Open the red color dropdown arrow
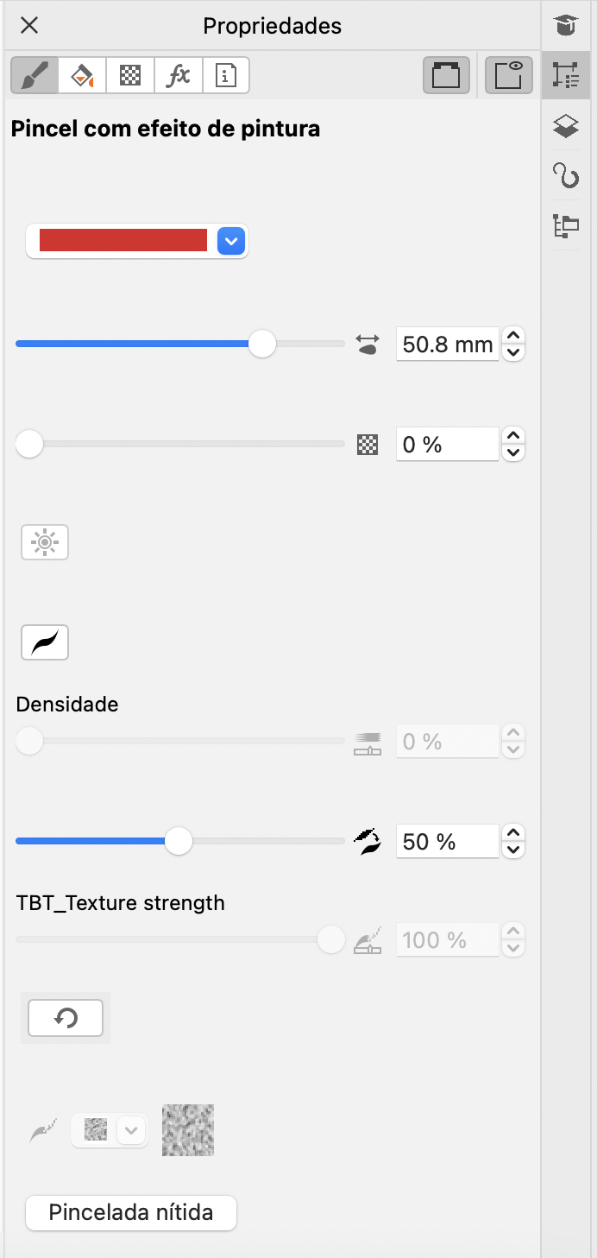 (231, 241)
